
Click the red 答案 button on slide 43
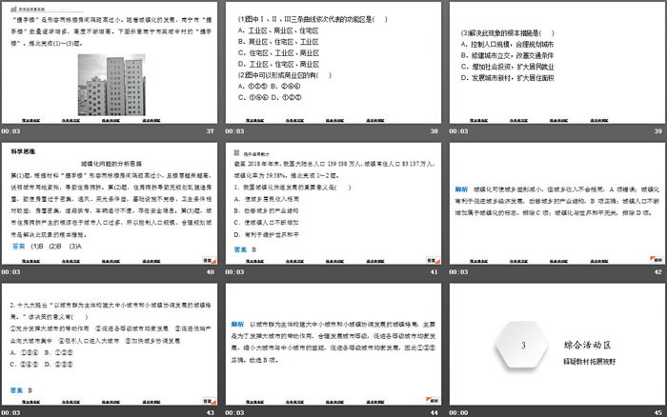click(x=207, y=401)
